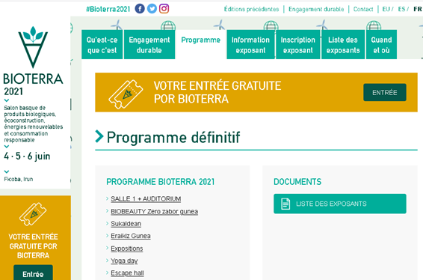This screenshot has height=280, width=423.
Task: Click the chevron above Ficoba, Irun
Action: pyautogui.click(x=7, y=171)
